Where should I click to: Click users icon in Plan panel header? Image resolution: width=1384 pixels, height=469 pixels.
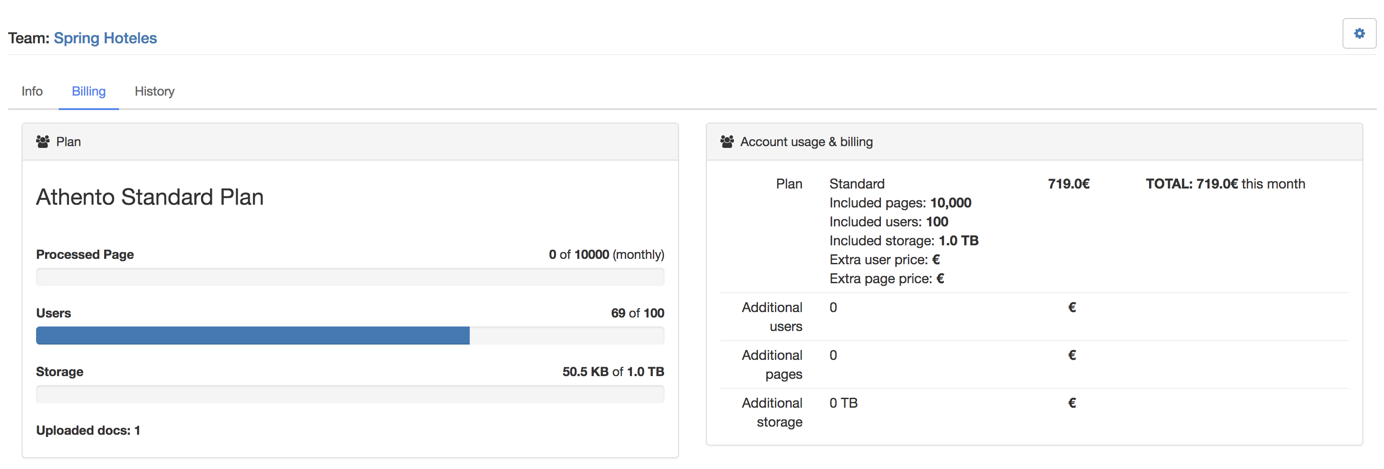(43, 142)
